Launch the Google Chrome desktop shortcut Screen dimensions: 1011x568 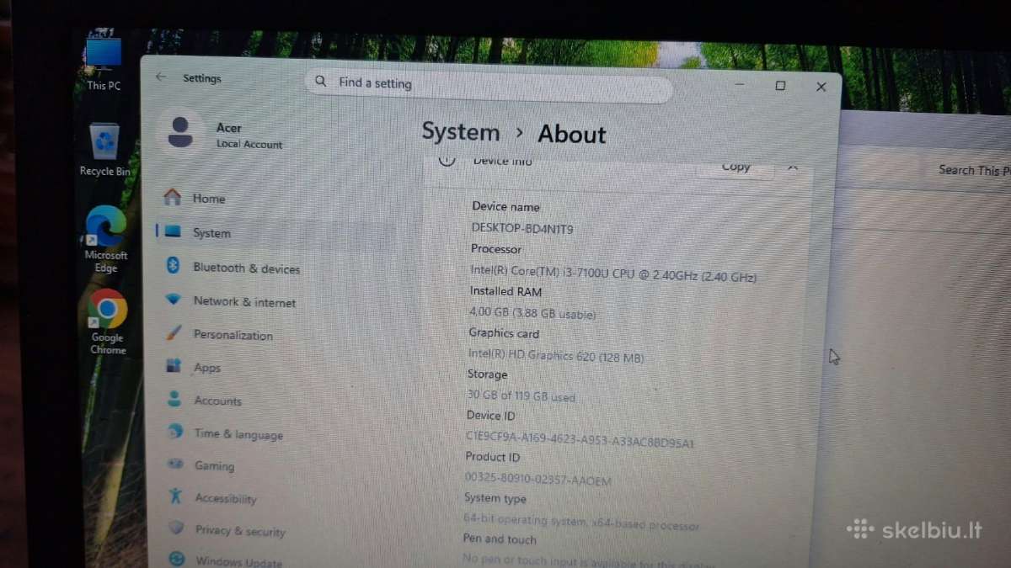click(108, 321)
